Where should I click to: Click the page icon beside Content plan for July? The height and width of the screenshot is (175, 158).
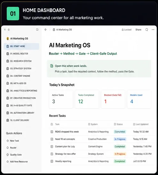pyautogui.click(x=52, y=146)
